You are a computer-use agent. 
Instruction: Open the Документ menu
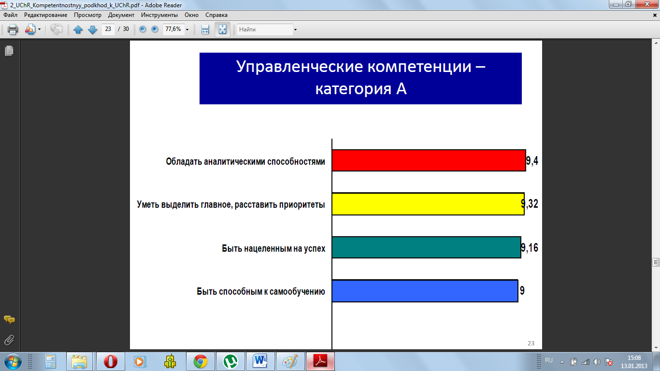pos(121,15)
